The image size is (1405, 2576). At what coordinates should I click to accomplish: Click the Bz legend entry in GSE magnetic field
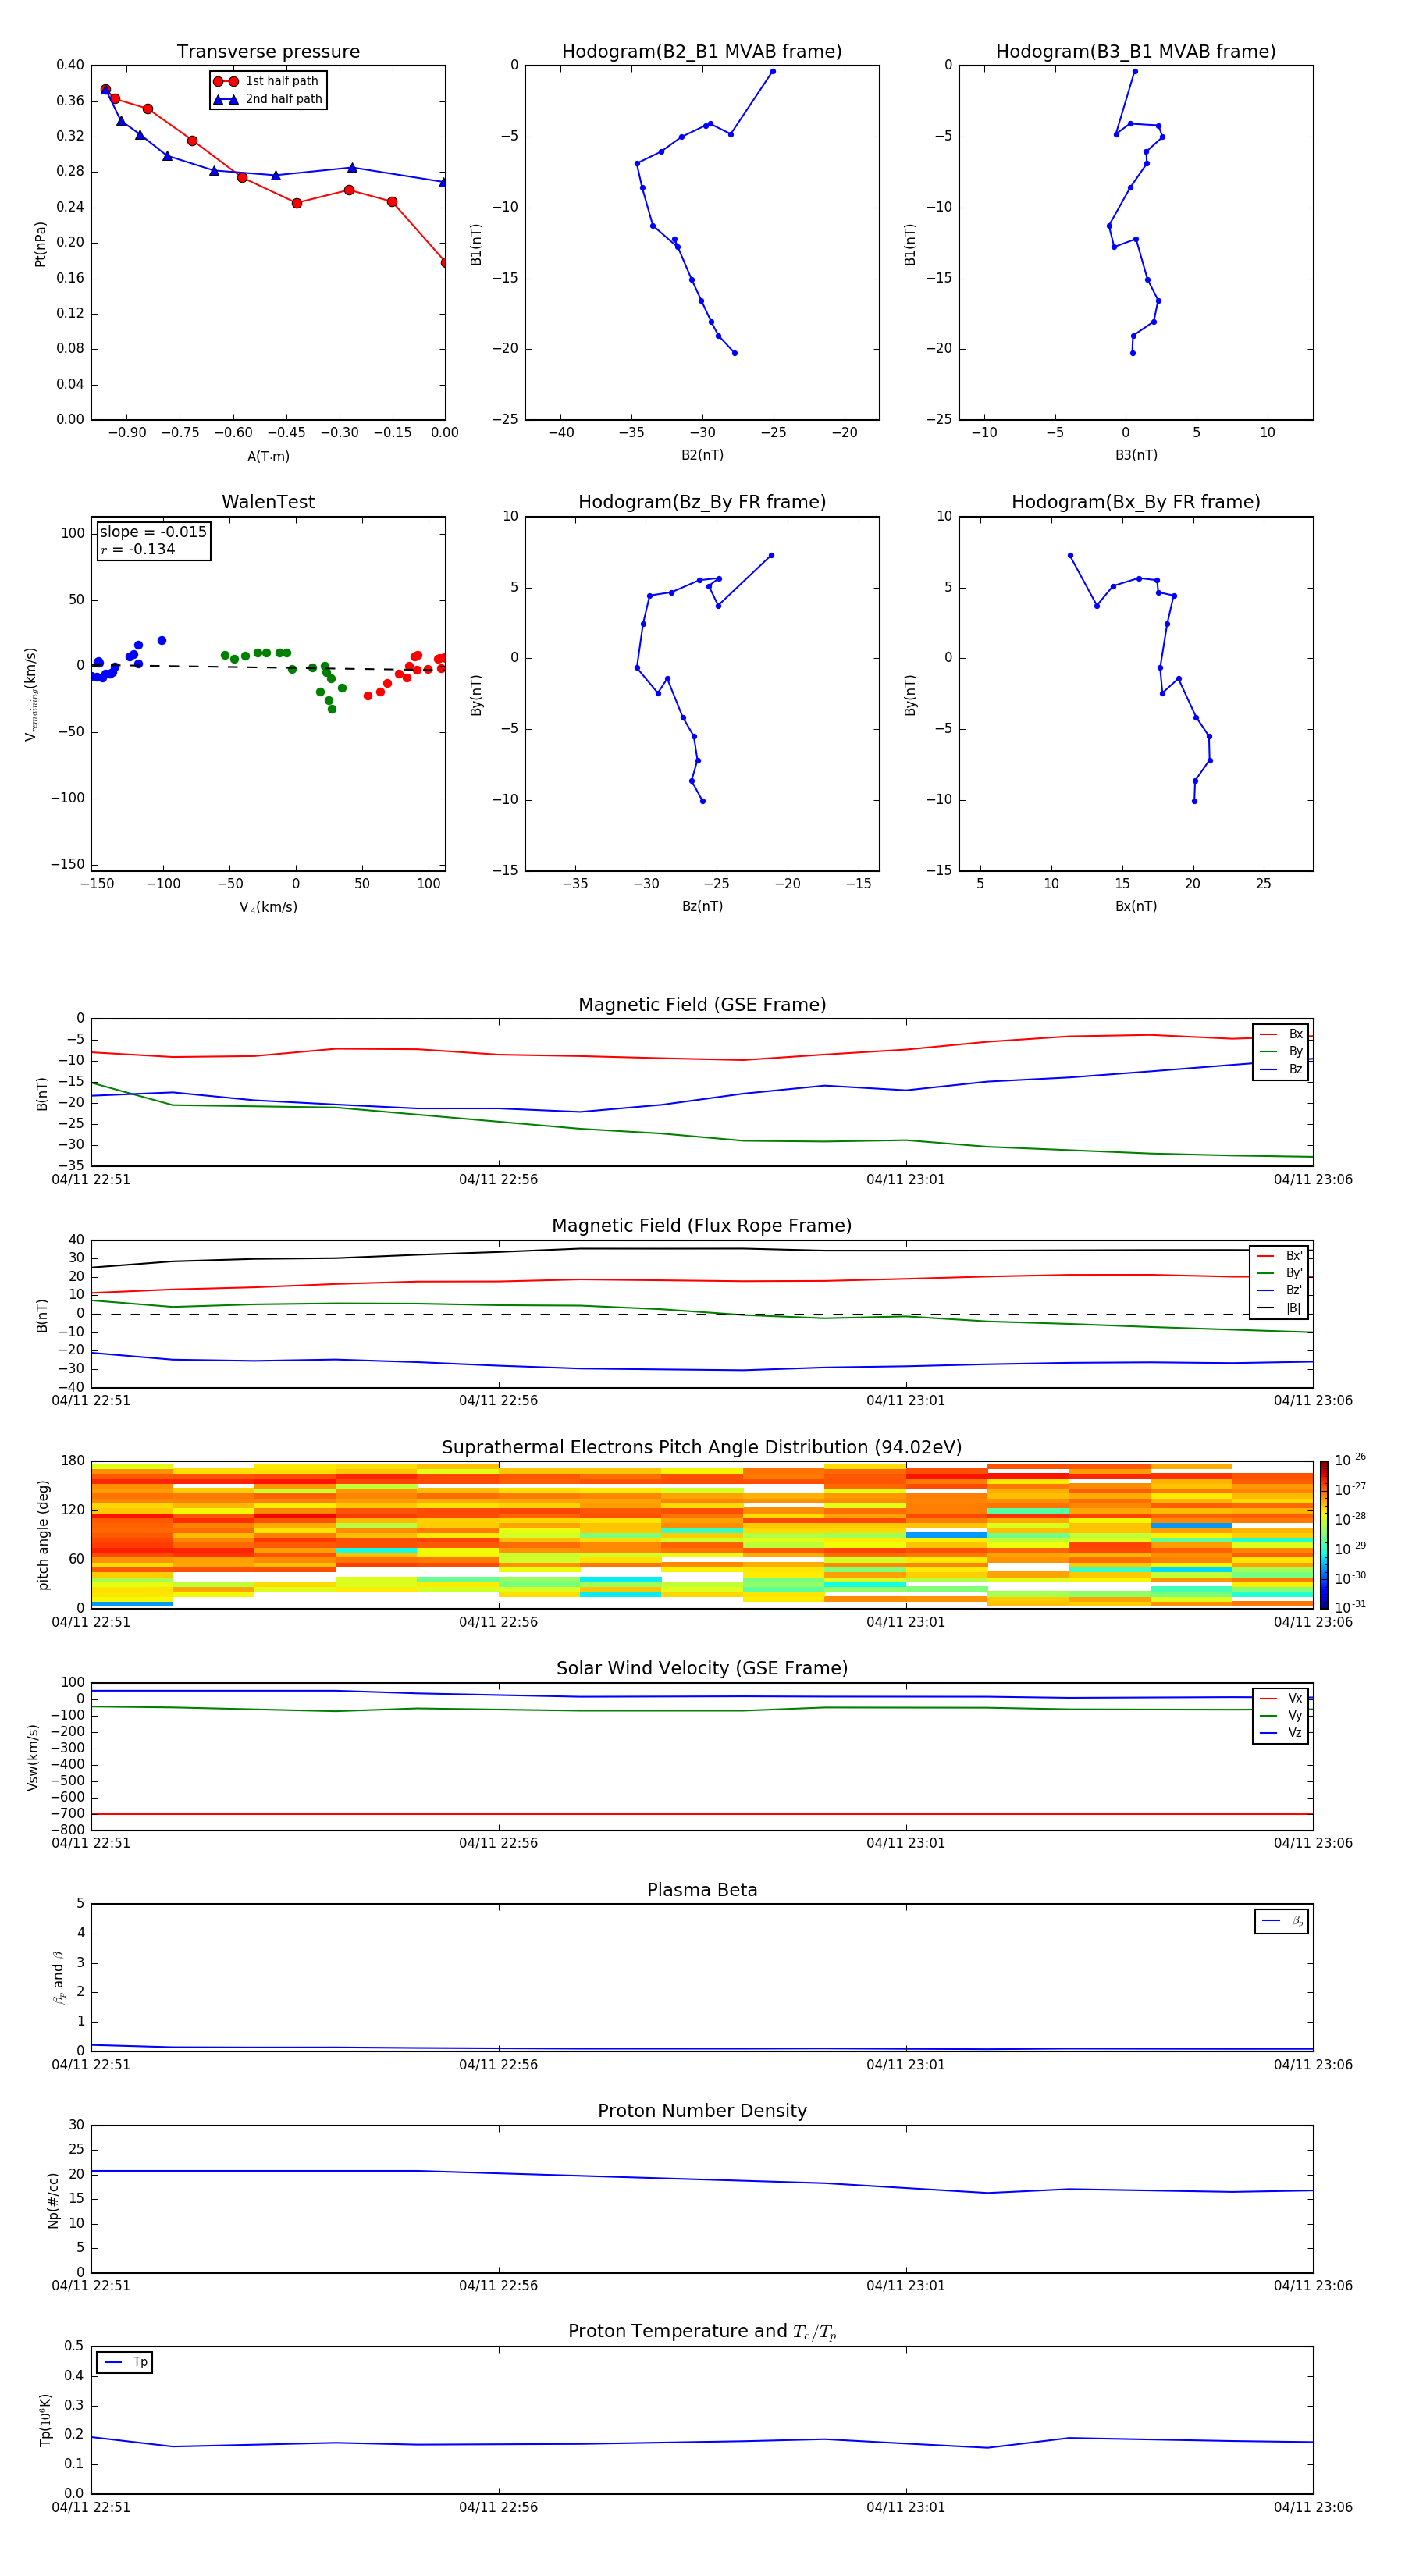click(x=1281, y=1070)
